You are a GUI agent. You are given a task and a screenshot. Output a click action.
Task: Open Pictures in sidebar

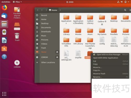click(47, 40)
